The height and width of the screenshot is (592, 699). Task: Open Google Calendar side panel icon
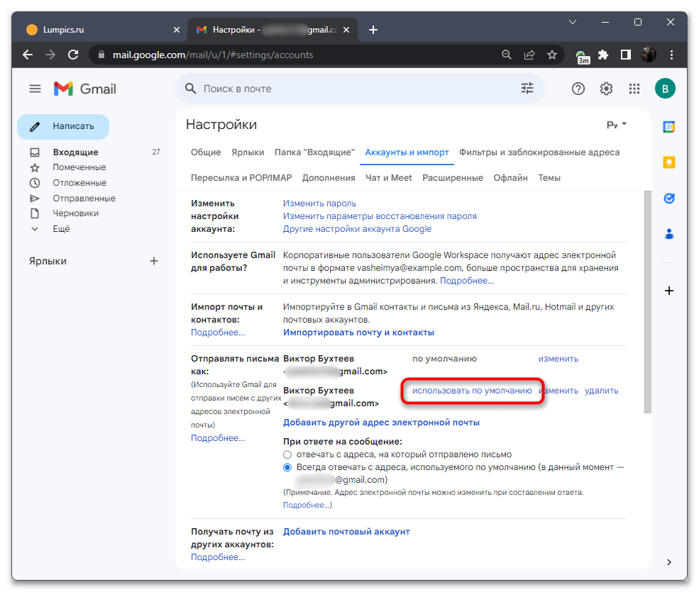[668, 127]
